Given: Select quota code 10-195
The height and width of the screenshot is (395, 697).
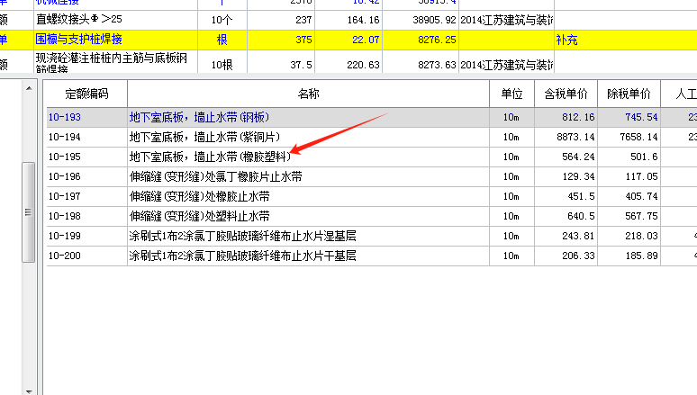Looking at the screenshot, I should [65, 157].
